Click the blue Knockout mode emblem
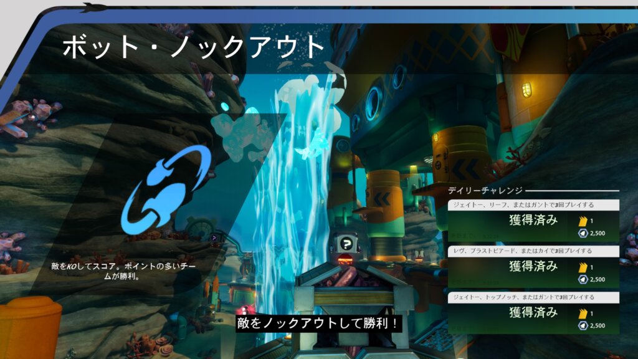This screenshot has width=638, height=359. [x=166, y=189]
